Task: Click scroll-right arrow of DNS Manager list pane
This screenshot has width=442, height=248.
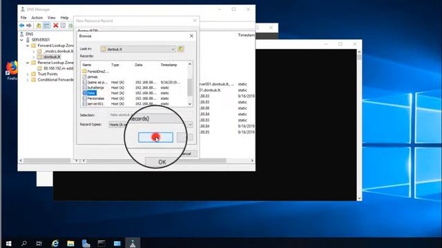Action: click(x=252, y=161)
